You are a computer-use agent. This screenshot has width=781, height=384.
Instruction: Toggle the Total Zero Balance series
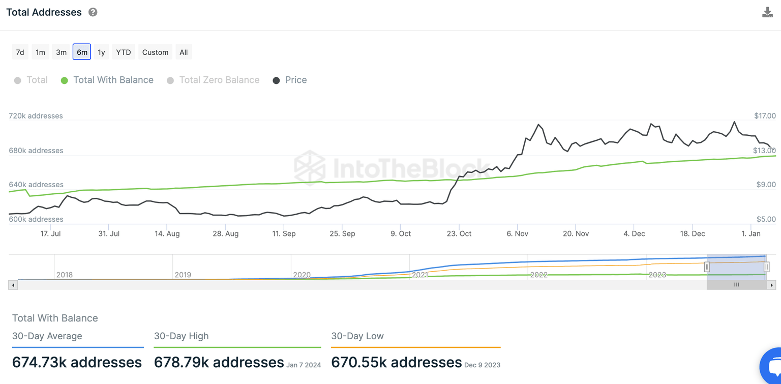pos(214,80)
